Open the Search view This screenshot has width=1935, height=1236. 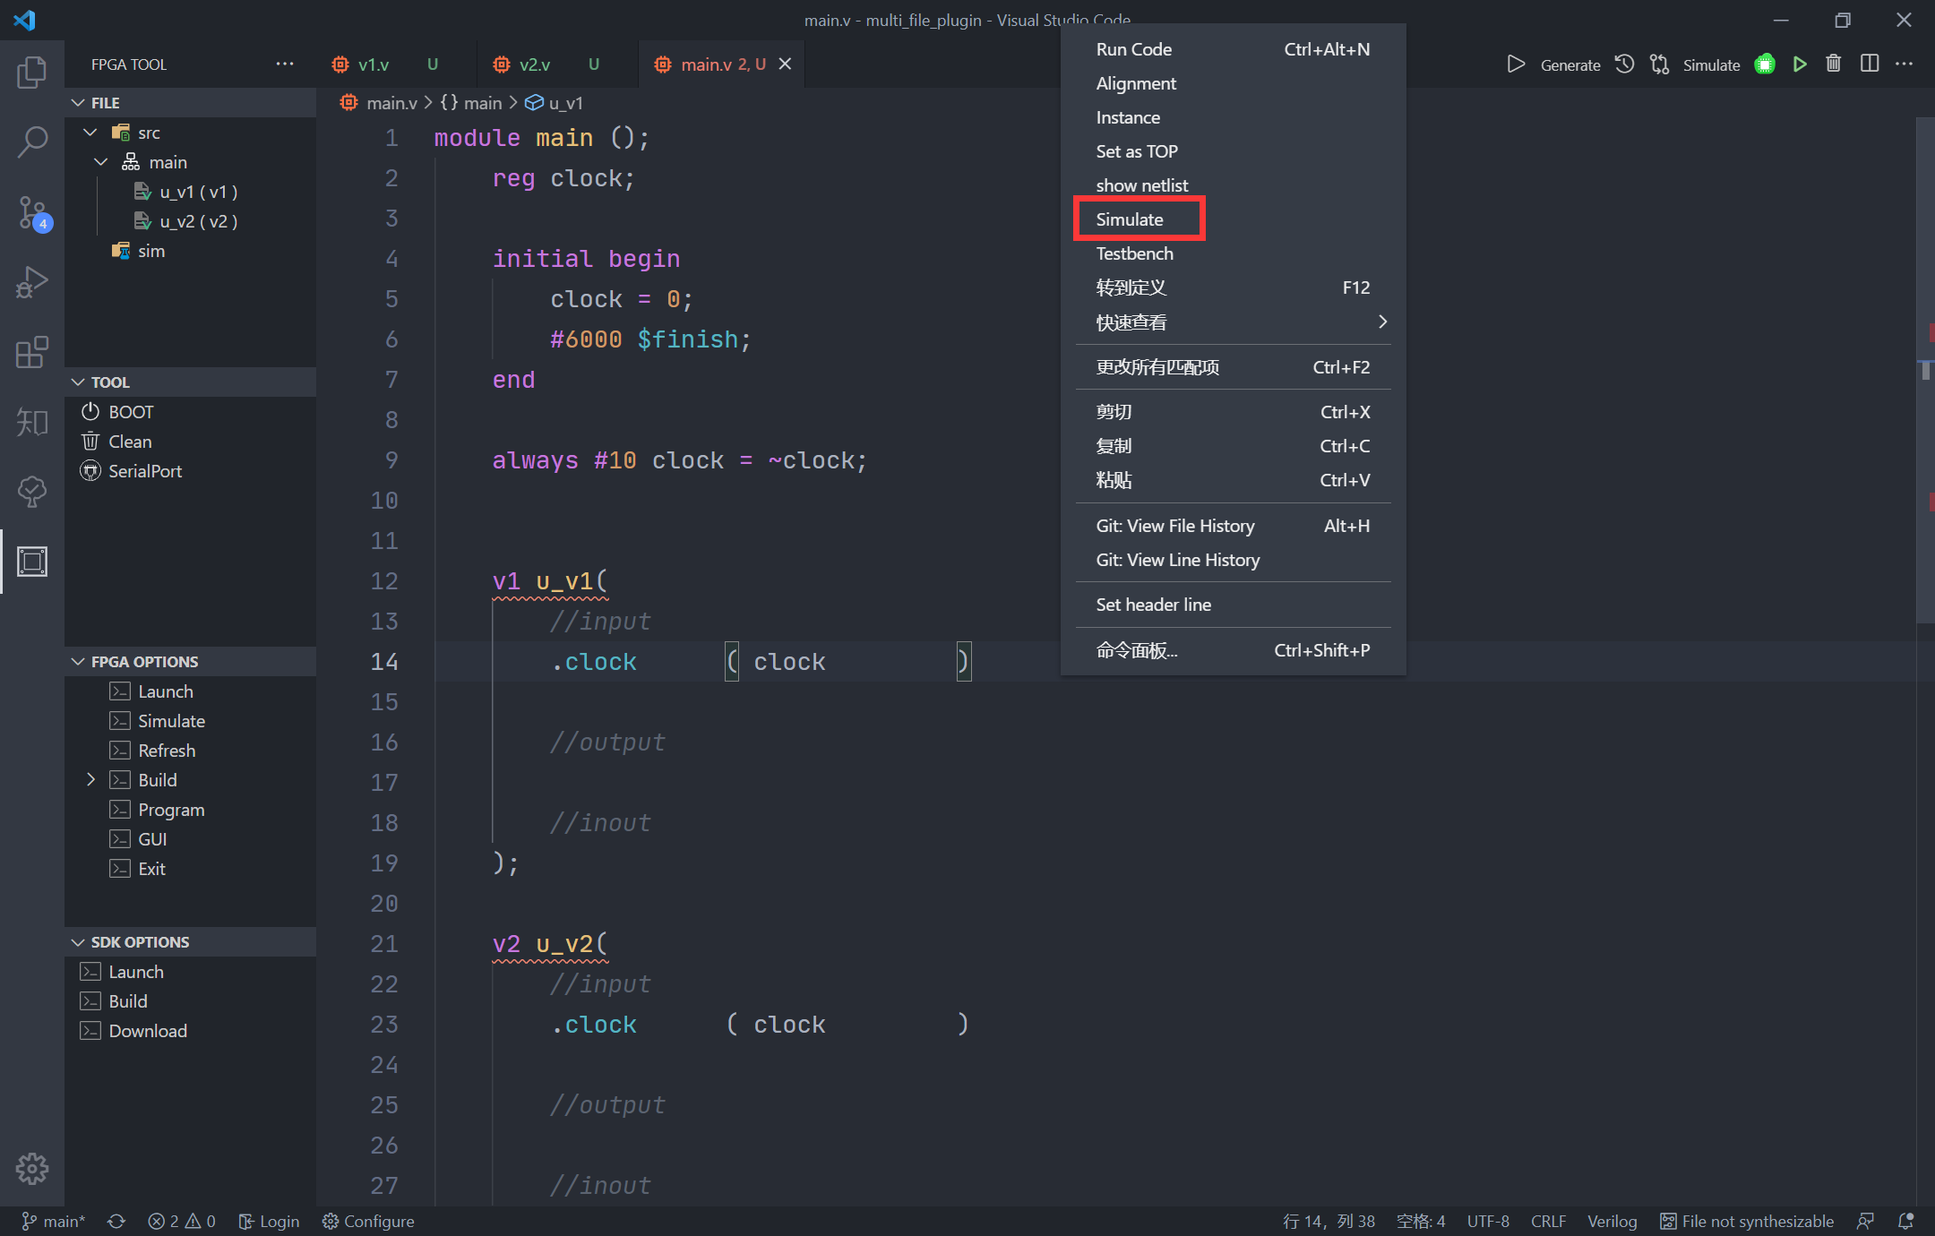(32, 142)
